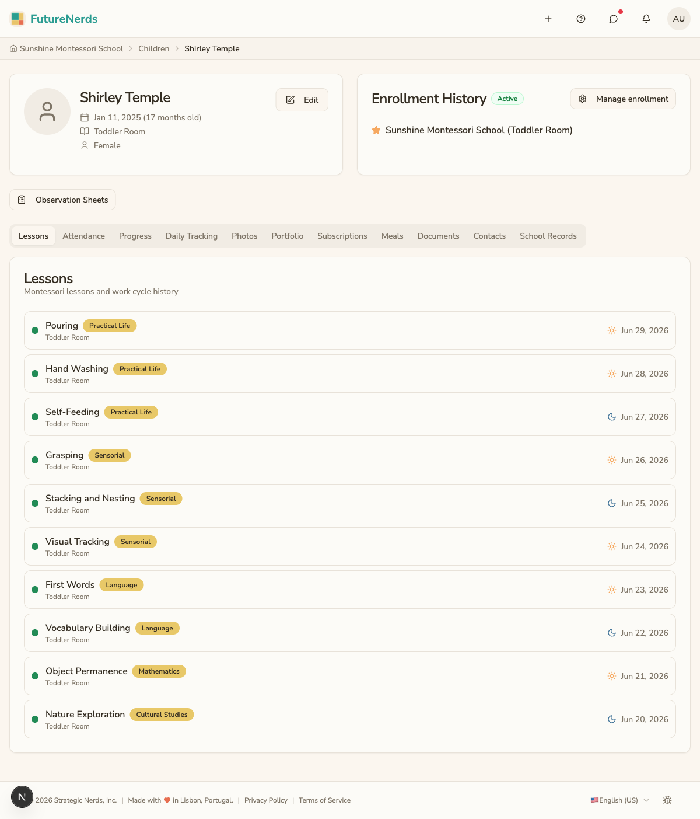Open Observation Sheets

click(62, 200)
